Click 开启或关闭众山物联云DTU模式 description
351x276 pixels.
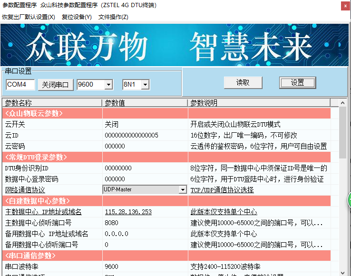(x=235, y=124)
